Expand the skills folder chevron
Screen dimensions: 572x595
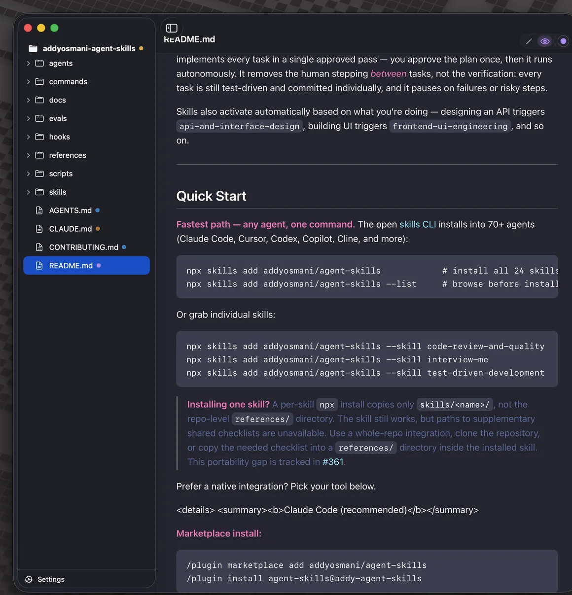point(28,192)
